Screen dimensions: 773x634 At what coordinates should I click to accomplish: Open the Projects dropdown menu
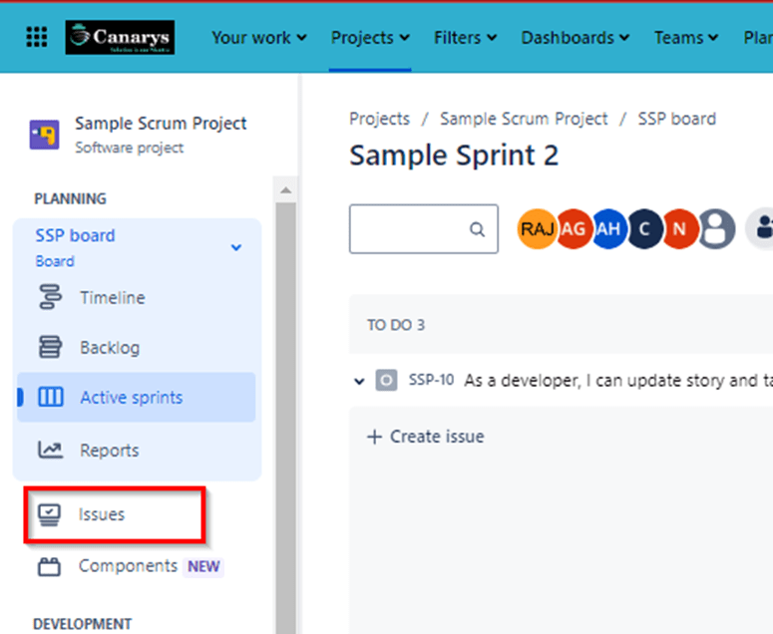(x=370, y=38)
